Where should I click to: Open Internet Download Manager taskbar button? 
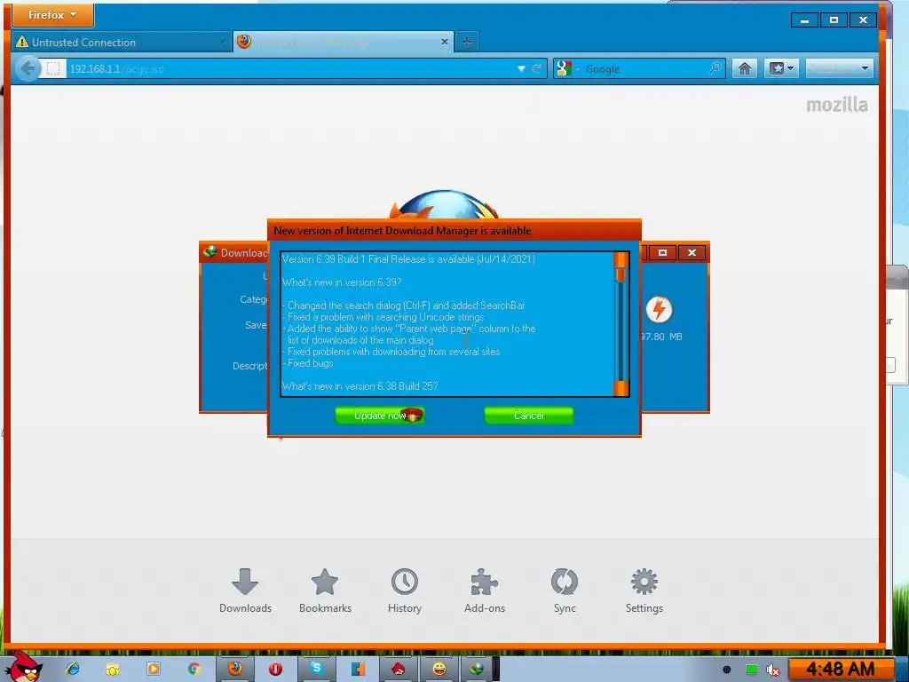tap(477, 670)
